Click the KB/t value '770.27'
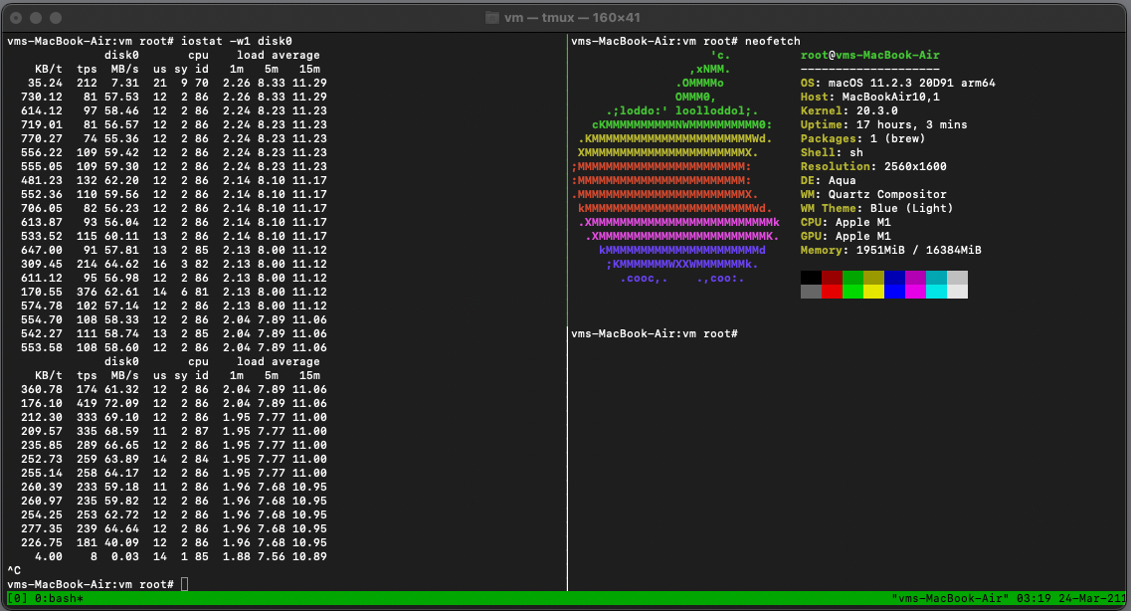The width and height of the screenshot is (1131, 611). [x=42, y=138]
